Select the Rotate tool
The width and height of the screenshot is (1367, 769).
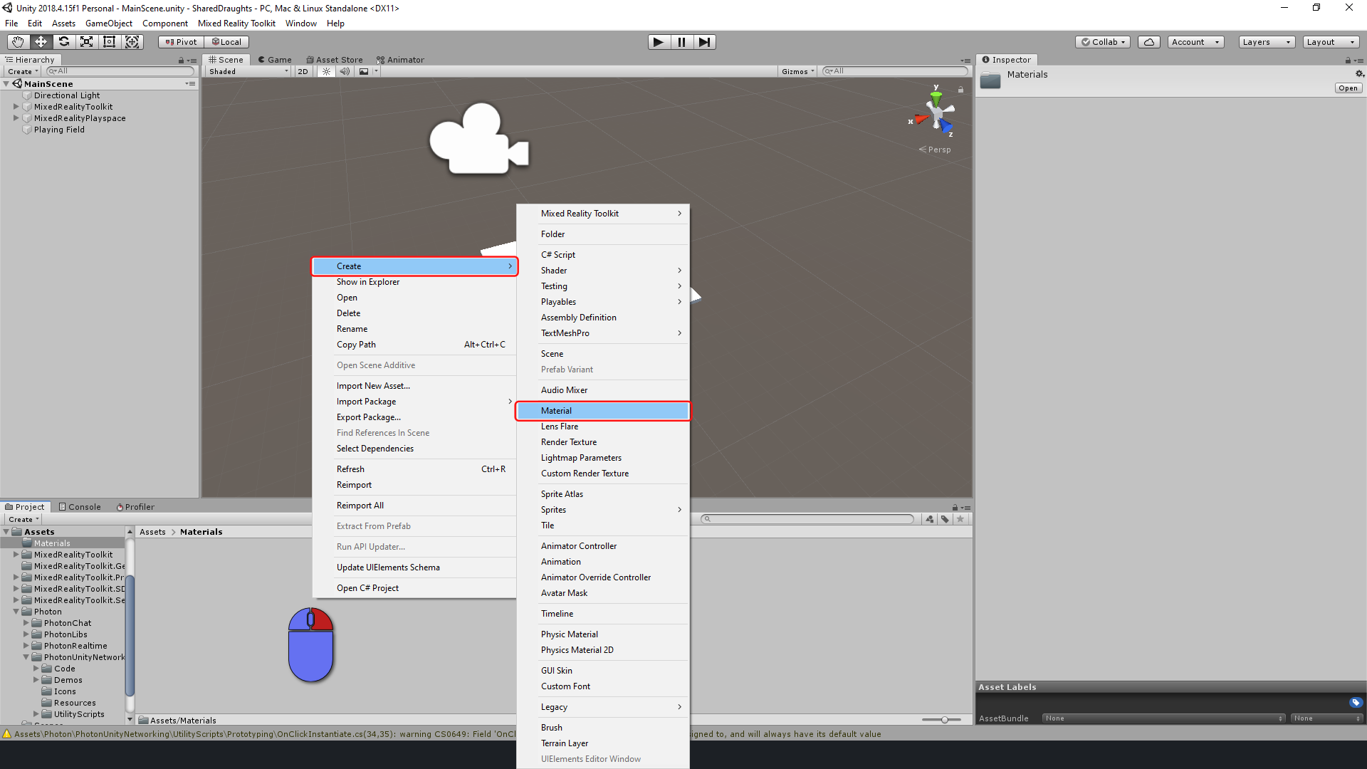(x=63, y=42)
